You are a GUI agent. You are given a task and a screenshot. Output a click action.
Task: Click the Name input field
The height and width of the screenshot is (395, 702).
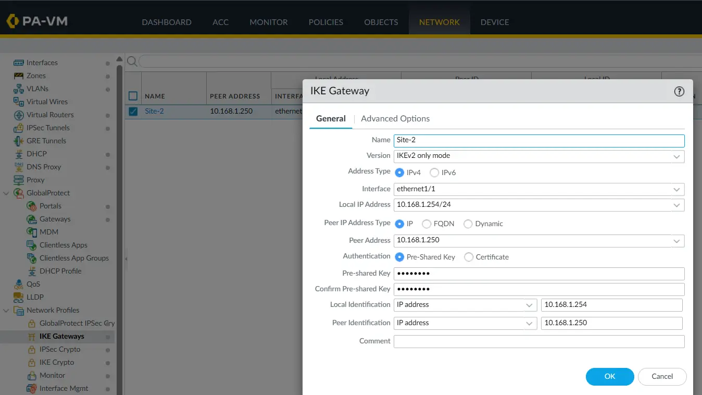click(539, 141)
